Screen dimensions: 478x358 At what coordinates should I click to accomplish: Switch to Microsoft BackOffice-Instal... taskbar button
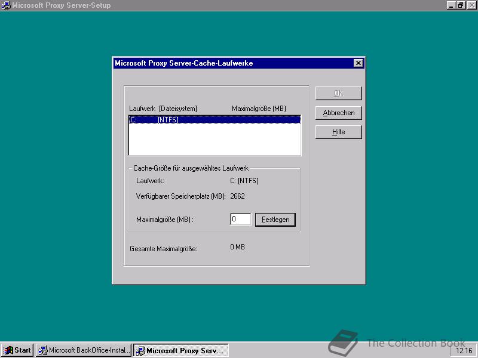tap(83, 350)
